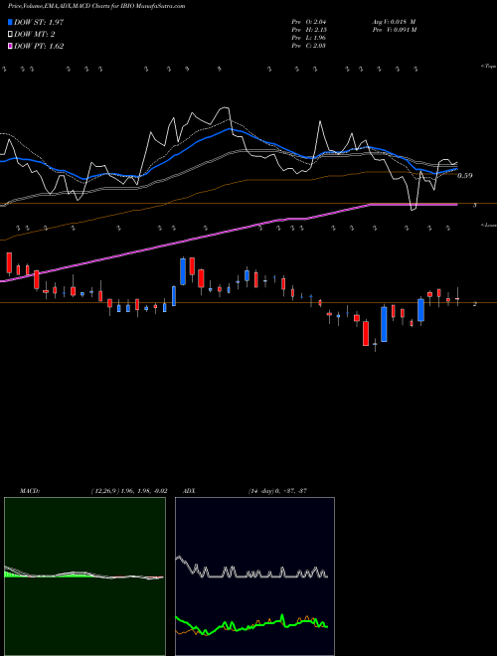Click the chart title mentioning IBIO MunafaSutra.com

[96, 6]
